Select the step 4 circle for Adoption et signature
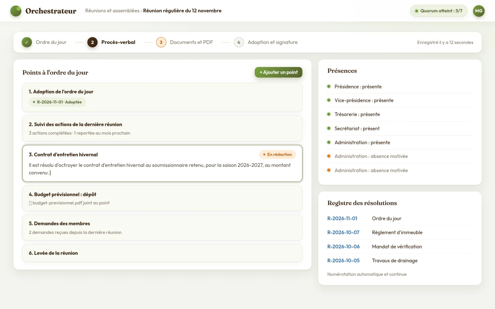 coord(239,42)
